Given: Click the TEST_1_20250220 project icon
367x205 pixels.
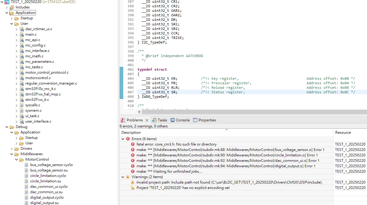Looking at the screenshot, I should coord(7,2).
